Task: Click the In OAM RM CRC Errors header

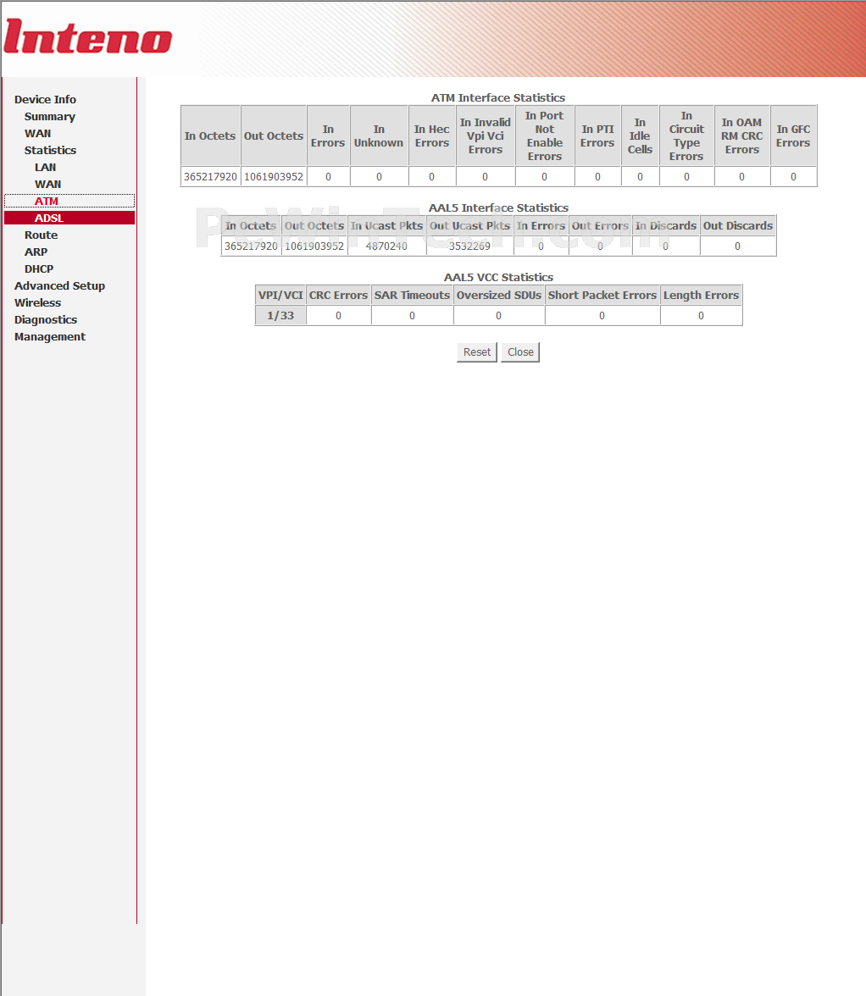Action: (742, 136)
